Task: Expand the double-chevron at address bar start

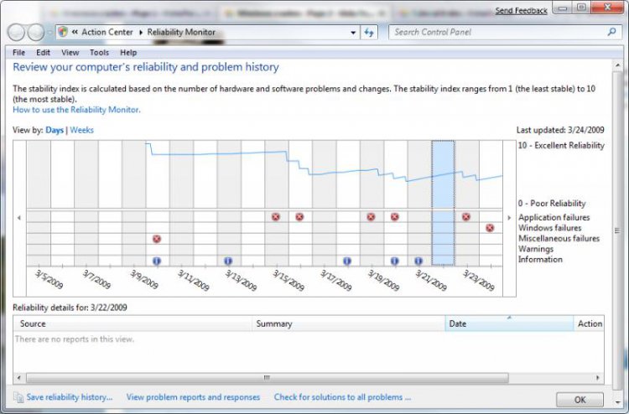Action: click(75, 33)
